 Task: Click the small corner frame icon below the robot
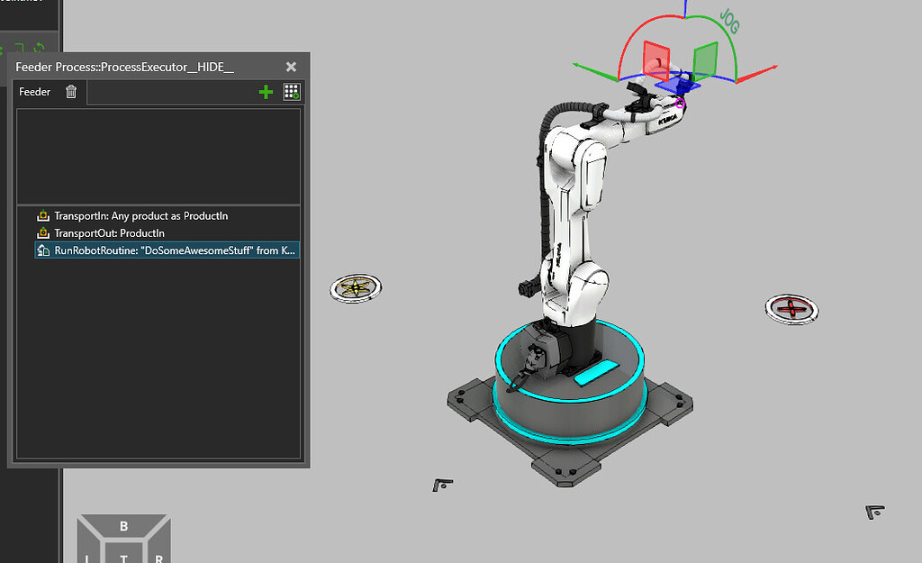coord(442,484)
